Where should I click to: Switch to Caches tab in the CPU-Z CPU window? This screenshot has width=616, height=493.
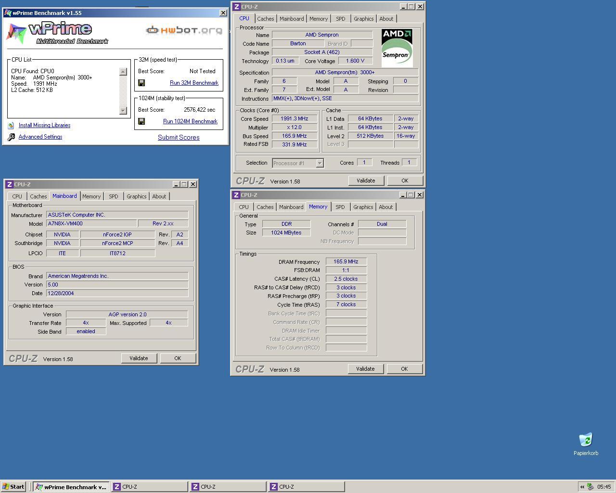[x=265, y=19]
